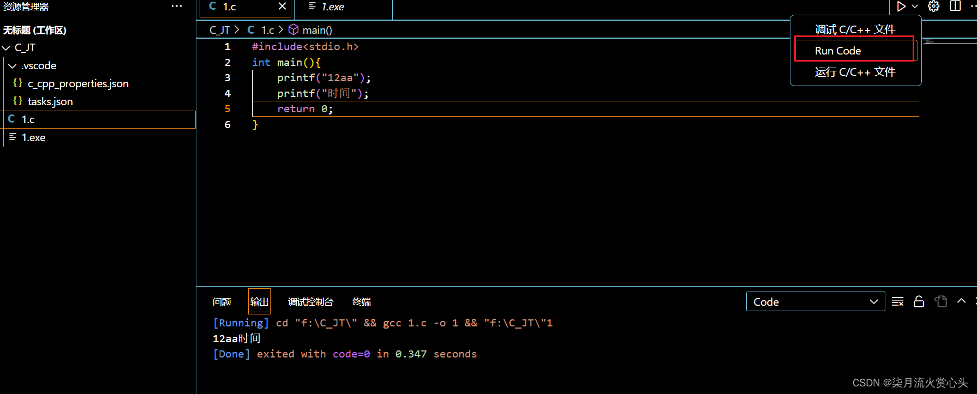Select the 1.exe file in explorer
Viewport: 977px width, 394px height.
33,137
